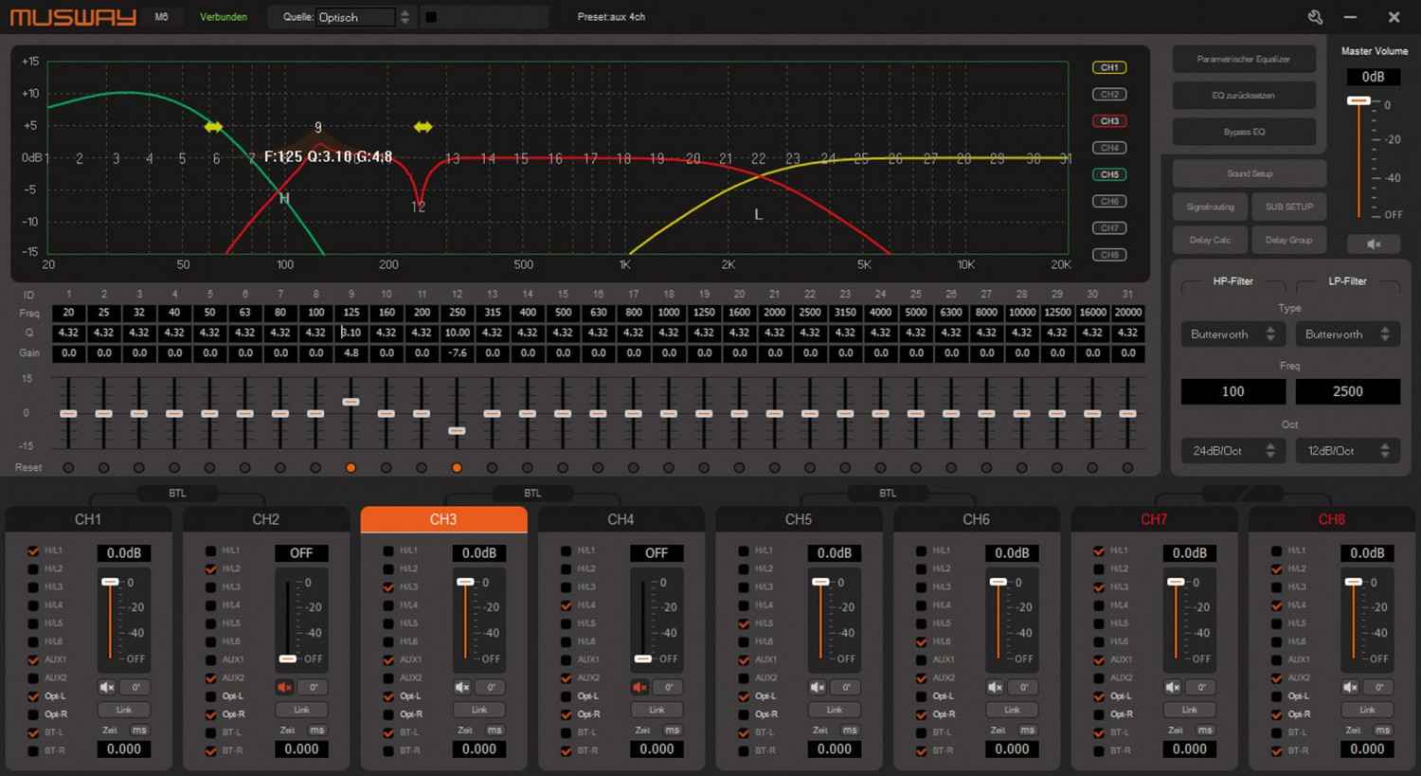Uncheck H/L4 input on CH4
The height and width of the screenshot is (776, 1421).
(x=566, y=605)
